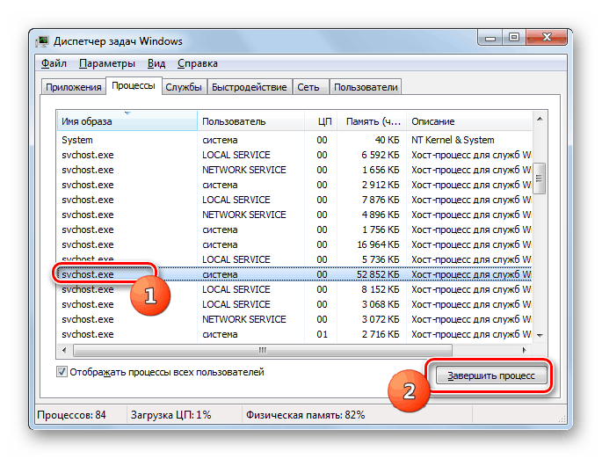Sort by Пользователь column header
The width and height of the screenshot is (602, 459).
tap(251, 121)
